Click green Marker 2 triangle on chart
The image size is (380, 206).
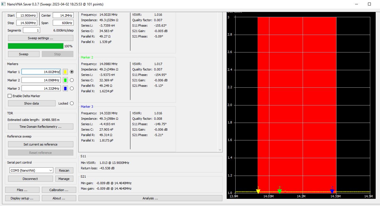click(x=279, y=191)
